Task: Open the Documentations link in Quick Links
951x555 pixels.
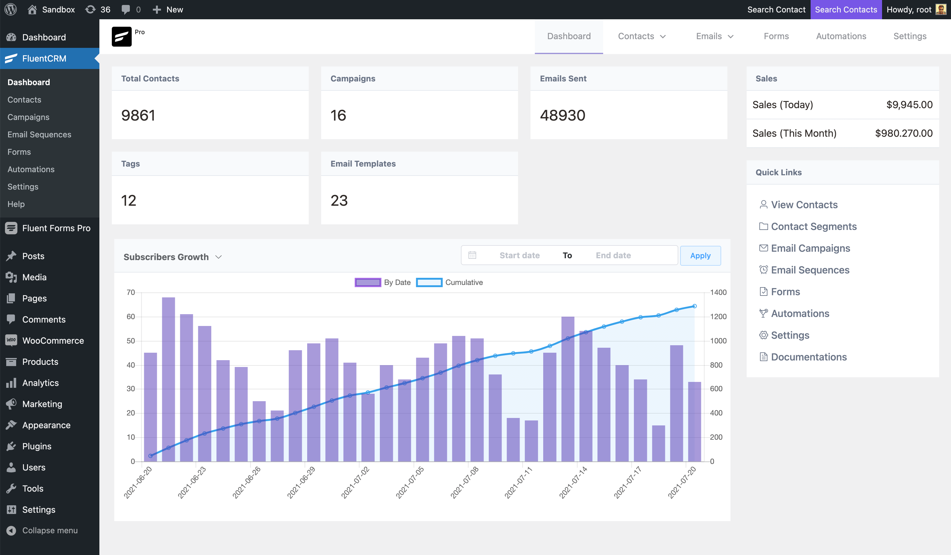Action: [809, 357]
